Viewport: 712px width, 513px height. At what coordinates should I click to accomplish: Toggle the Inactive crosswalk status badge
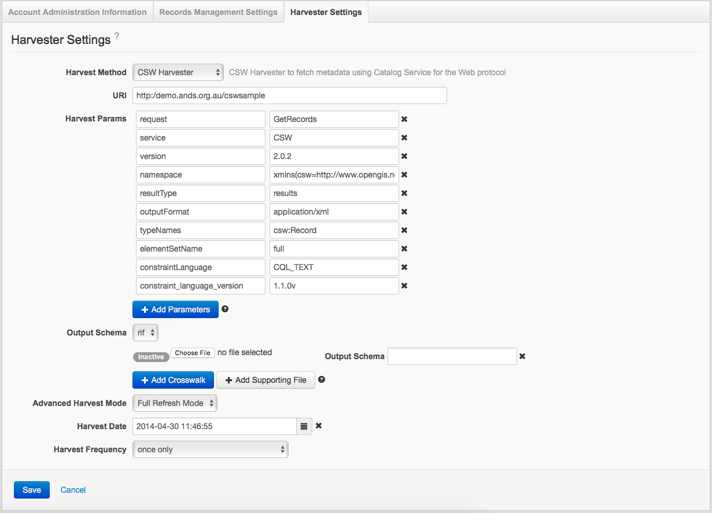(151, 357)
